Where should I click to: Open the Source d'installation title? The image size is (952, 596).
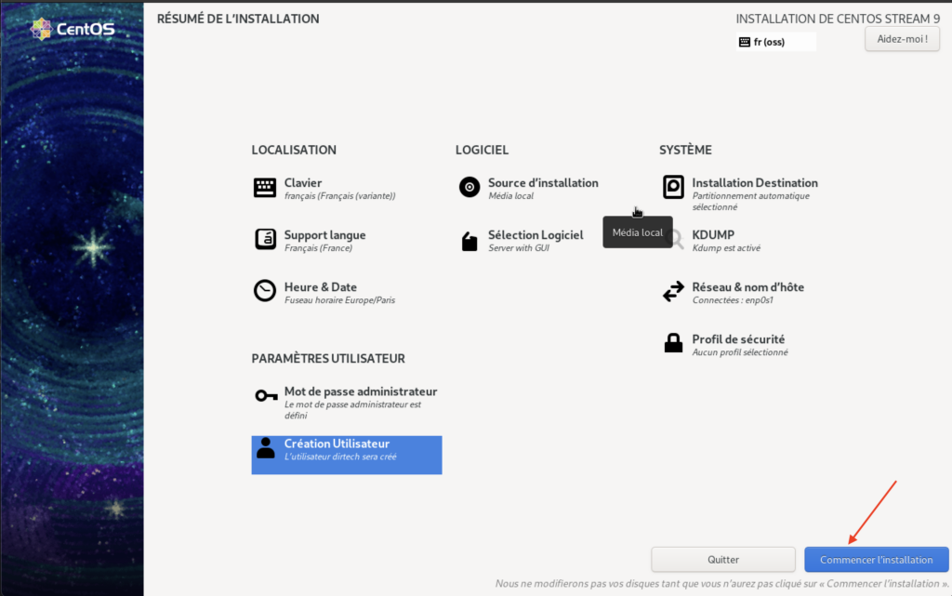click(x=543, y=182)
